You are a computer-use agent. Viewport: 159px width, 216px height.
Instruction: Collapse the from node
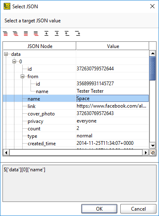22,76
